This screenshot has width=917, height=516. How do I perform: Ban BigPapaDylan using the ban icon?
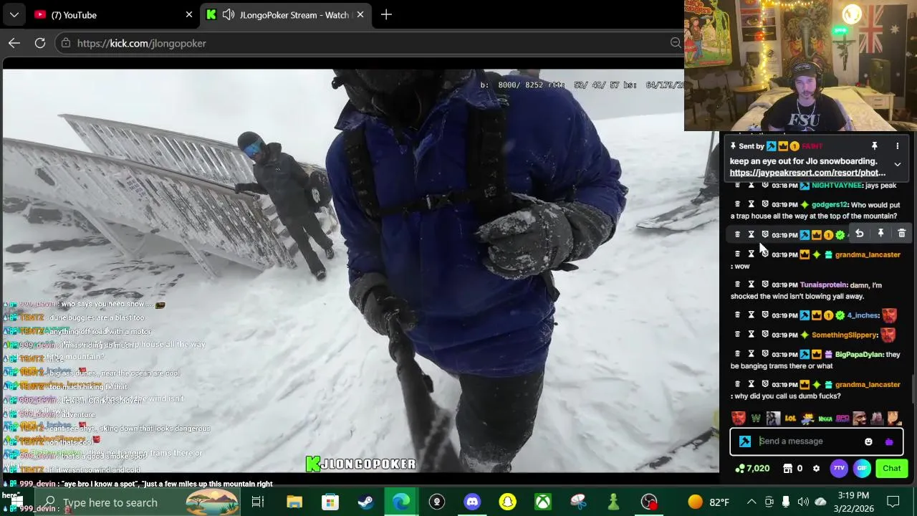pos(764,354)
